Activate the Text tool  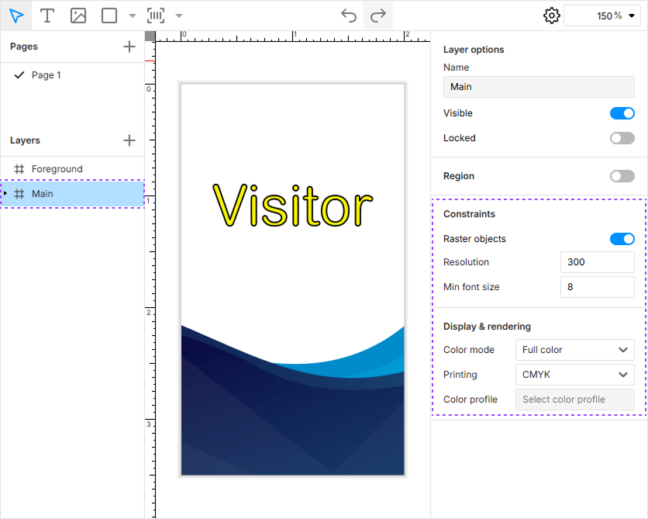(47, 16)
